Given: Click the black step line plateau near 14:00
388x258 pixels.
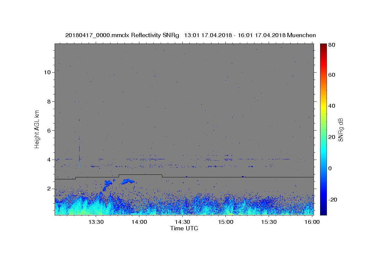Looking at the screenshot, I should pos(140,174).
